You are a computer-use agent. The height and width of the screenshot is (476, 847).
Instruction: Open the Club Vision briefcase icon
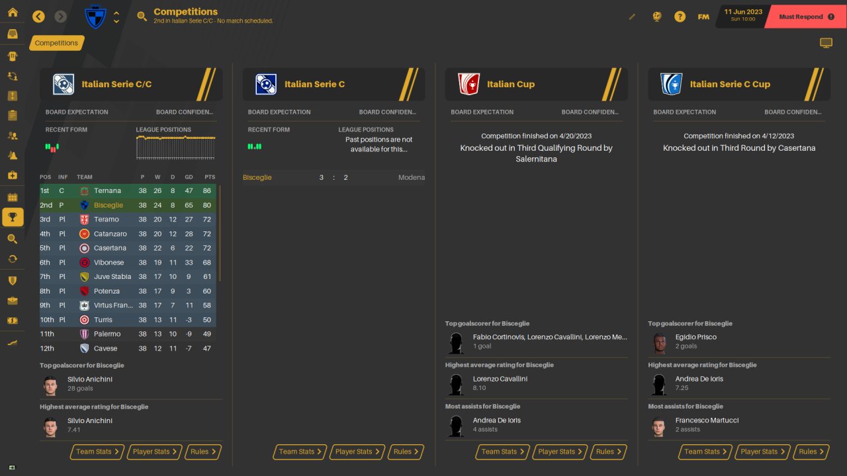point(13,301)
